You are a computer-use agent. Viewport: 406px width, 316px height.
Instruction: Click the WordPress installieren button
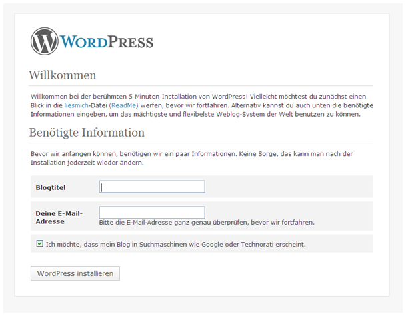tap(75, 273)
